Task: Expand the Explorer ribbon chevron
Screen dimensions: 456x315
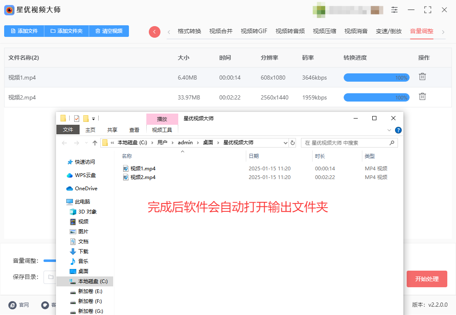Action: point(389,130)
